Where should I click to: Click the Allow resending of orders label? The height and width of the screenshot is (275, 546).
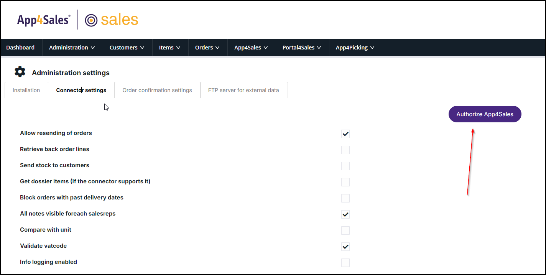pos(56,133)
